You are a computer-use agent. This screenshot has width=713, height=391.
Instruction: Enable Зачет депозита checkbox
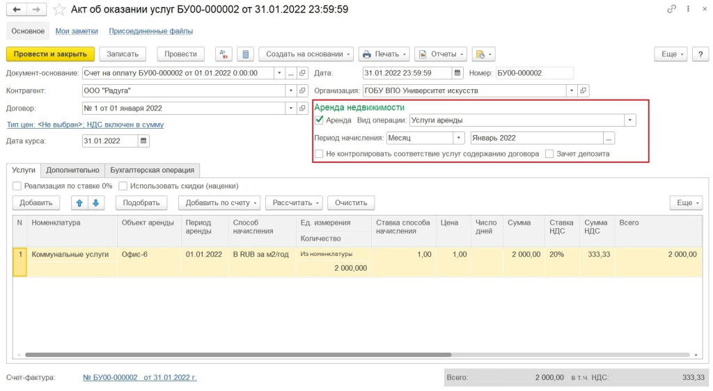550,154
